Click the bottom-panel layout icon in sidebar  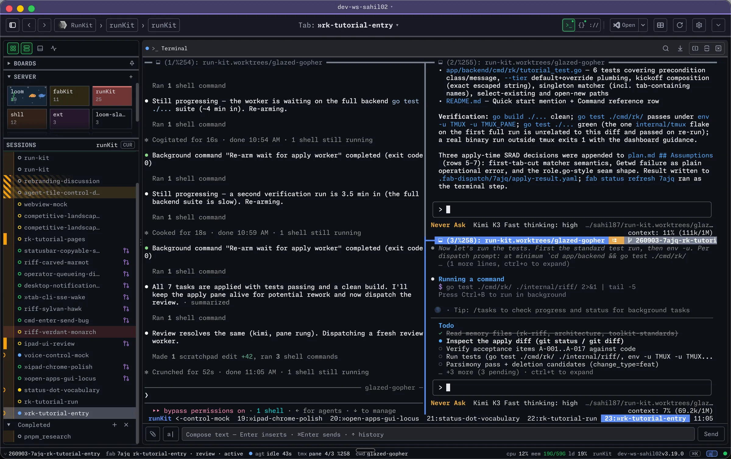[x=40, y=48]
